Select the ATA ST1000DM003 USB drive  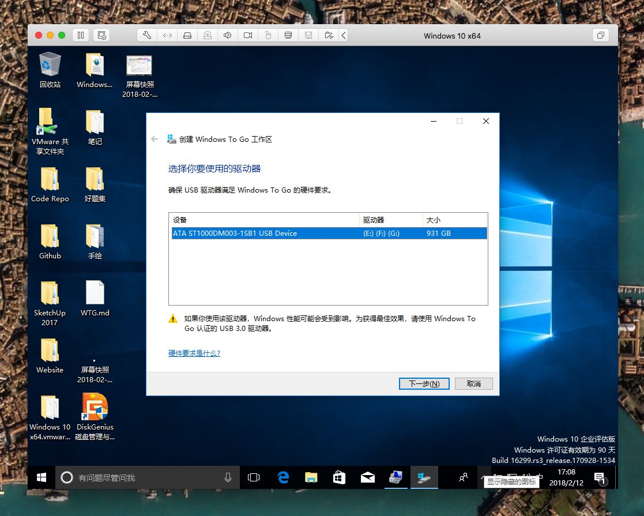pos(288,233)
